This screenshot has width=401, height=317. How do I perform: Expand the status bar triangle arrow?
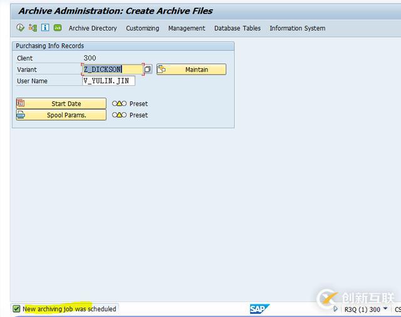(x=336, y=309)
